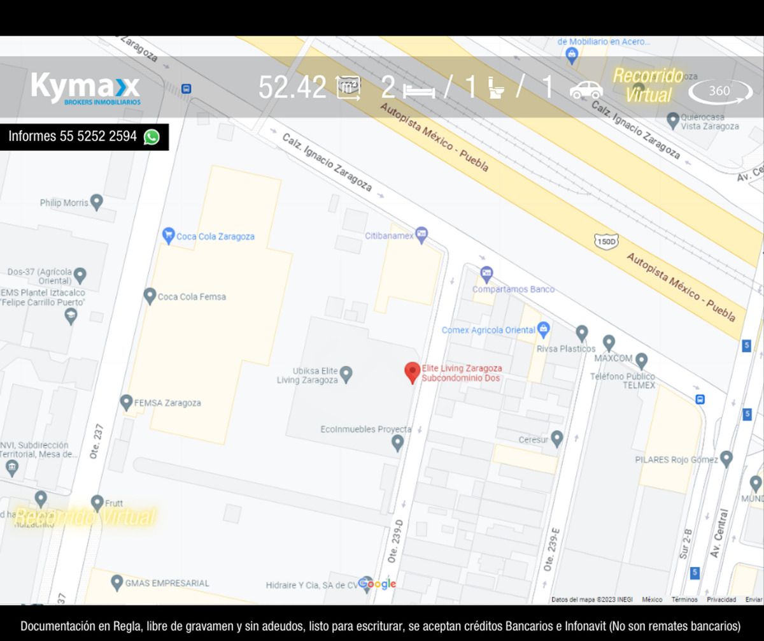Open the 360 virtual tour icon
This screenshot has width=764, height=641.
pos(720,91)
